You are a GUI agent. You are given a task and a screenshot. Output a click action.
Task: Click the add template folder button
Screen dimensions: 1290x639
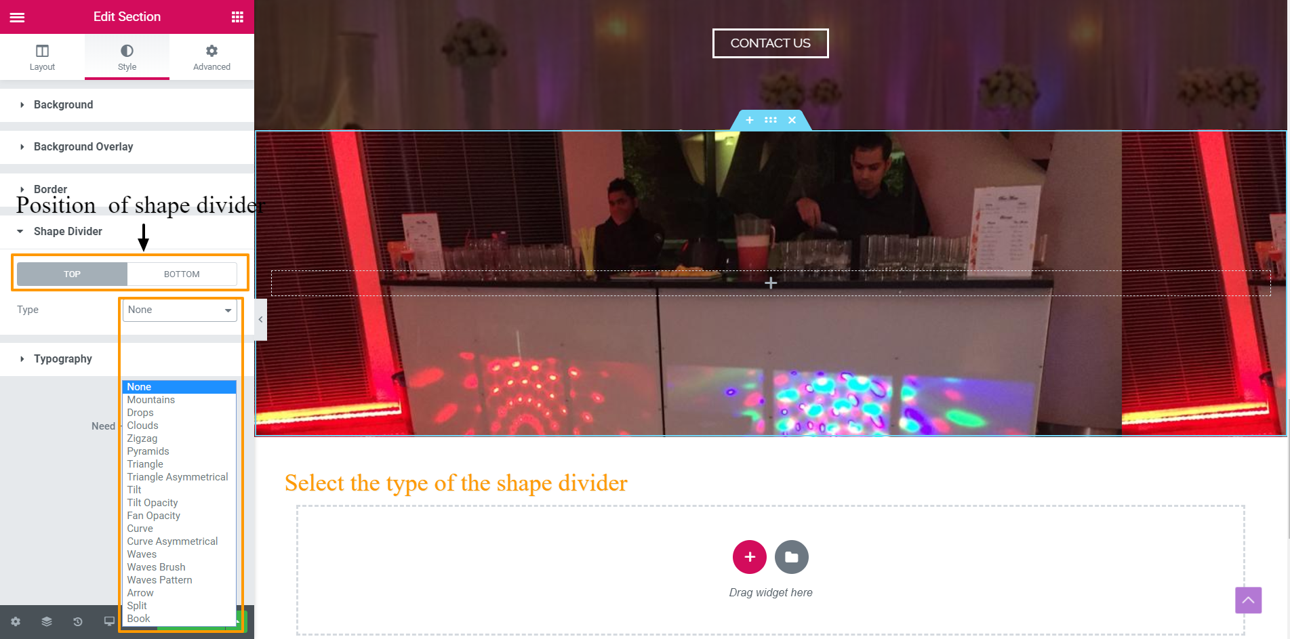[792, 557]
